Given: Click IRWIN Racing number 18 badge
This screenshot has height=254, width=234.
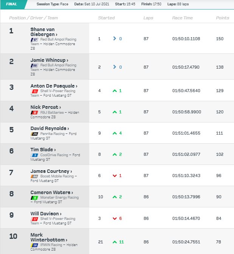Looking at the screenshot, I should pos(34,245).
